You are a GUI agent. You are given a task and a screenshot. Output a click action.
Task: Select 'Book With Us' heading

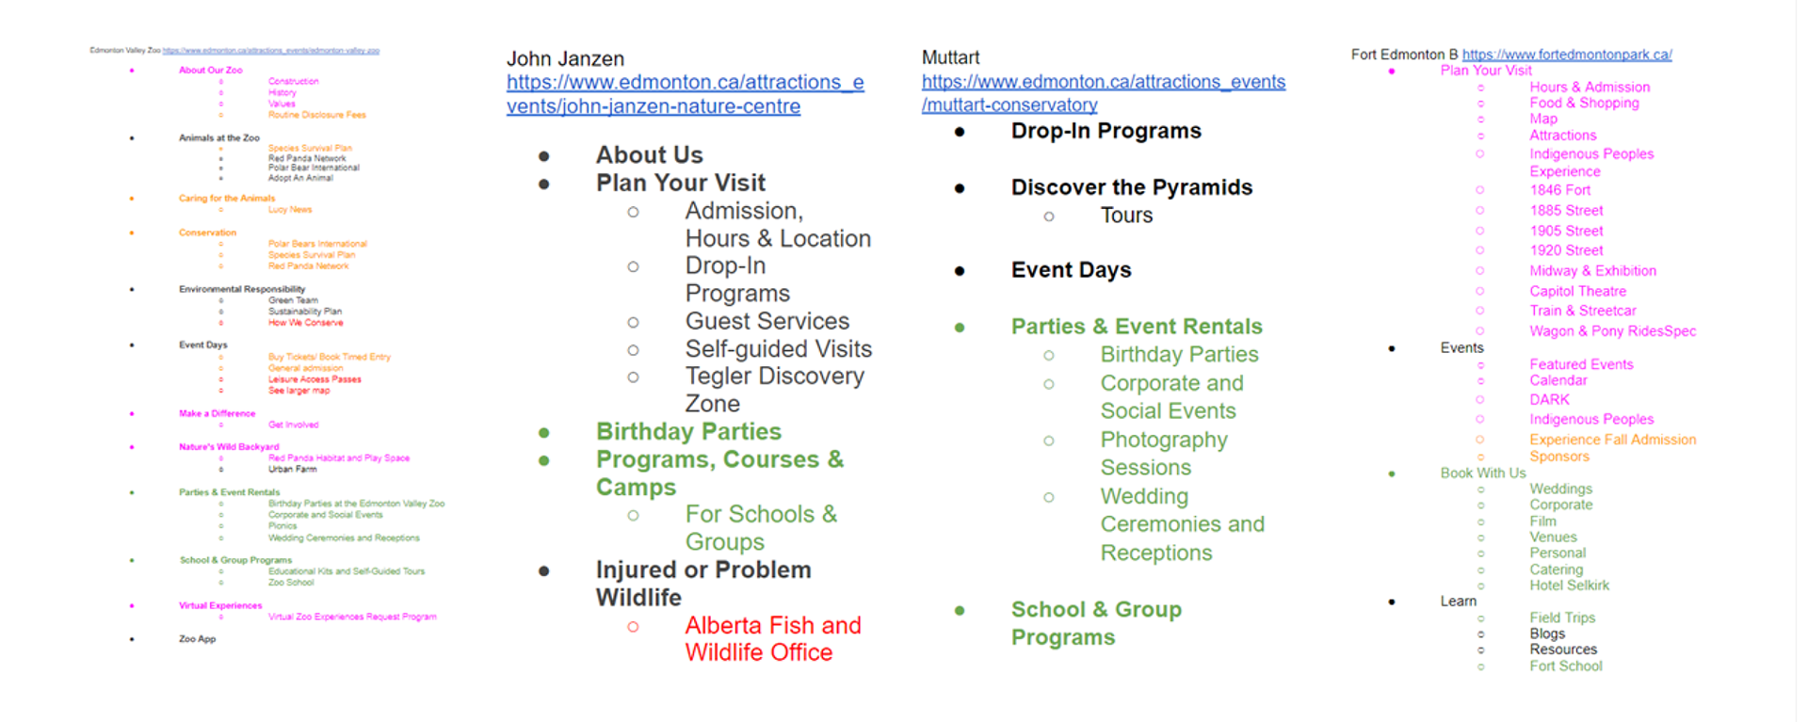[x=1482, y=473]
